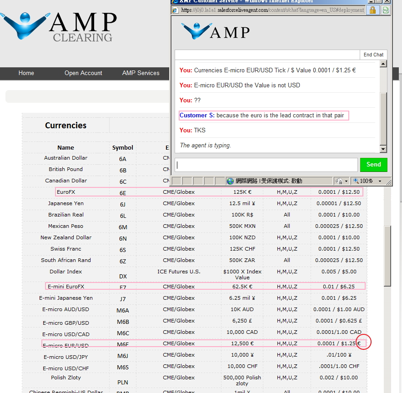Click the main page vertical scrollbar thumb
Screen dimensions: 402x393
pyautogui.click(x=387, y=256)
